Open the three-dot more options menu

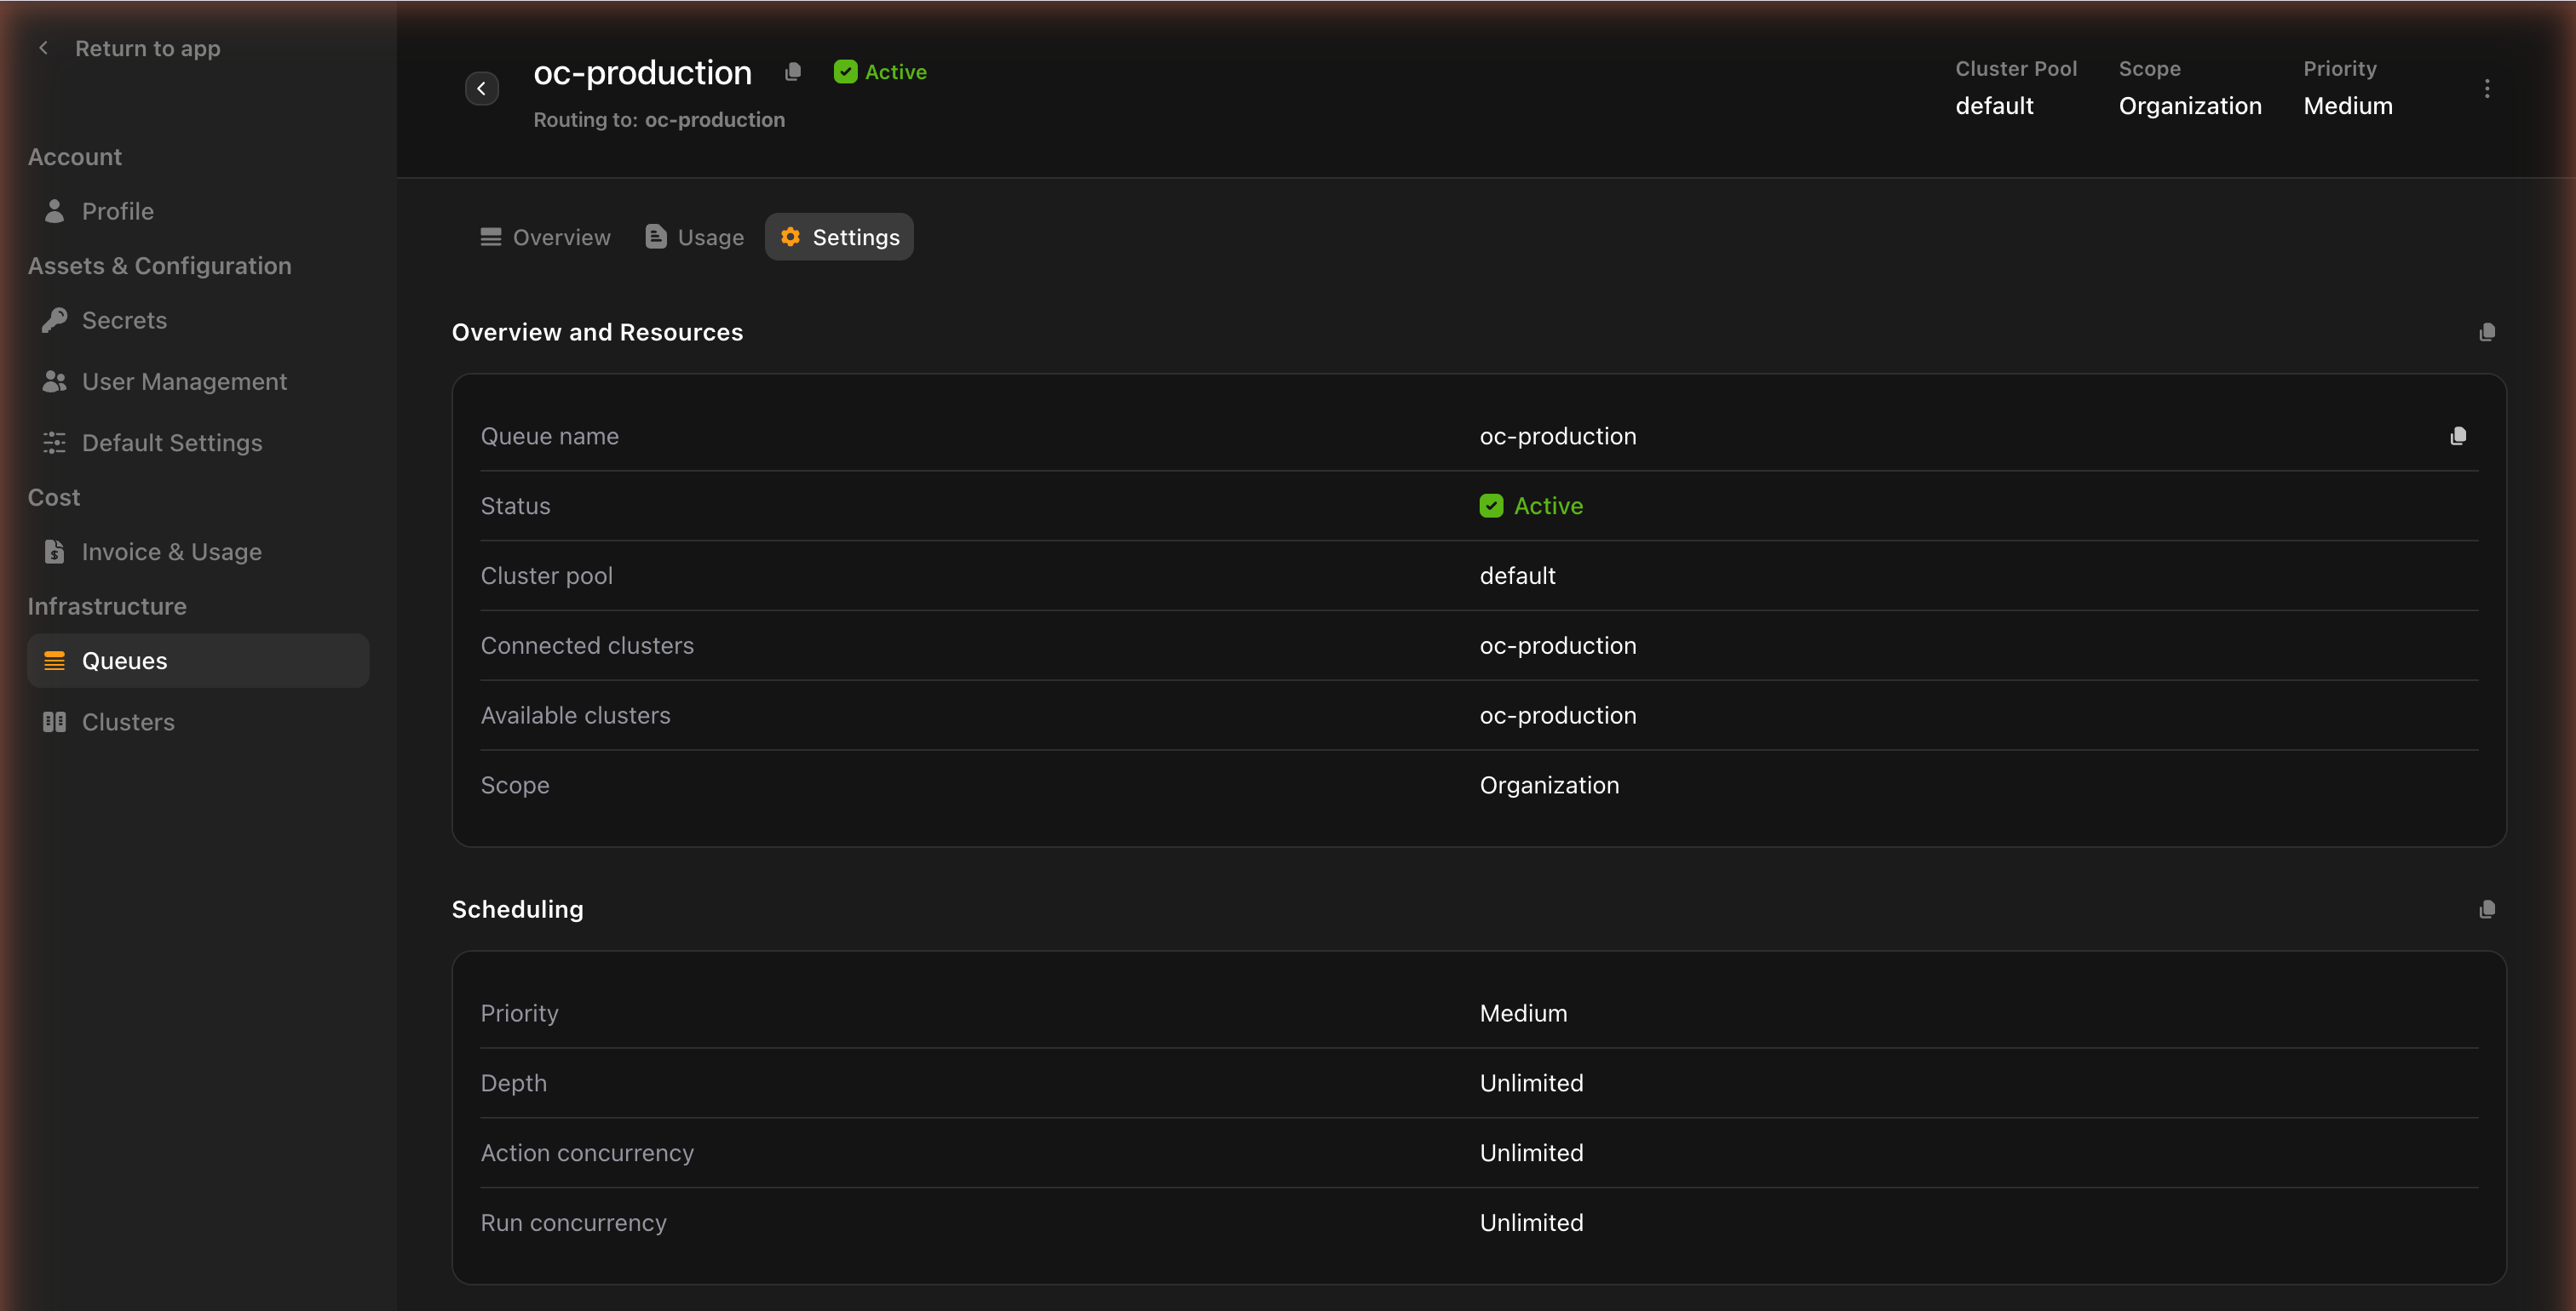click(2487, 88)
